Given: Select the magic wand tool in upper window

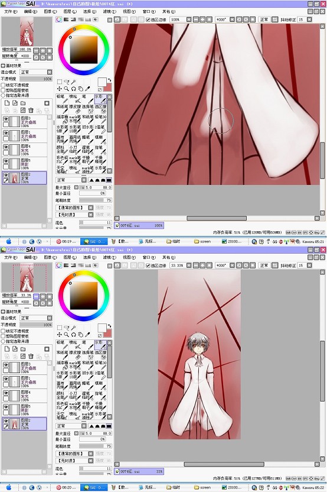Looking at the screenshot, I should (73, 82).
